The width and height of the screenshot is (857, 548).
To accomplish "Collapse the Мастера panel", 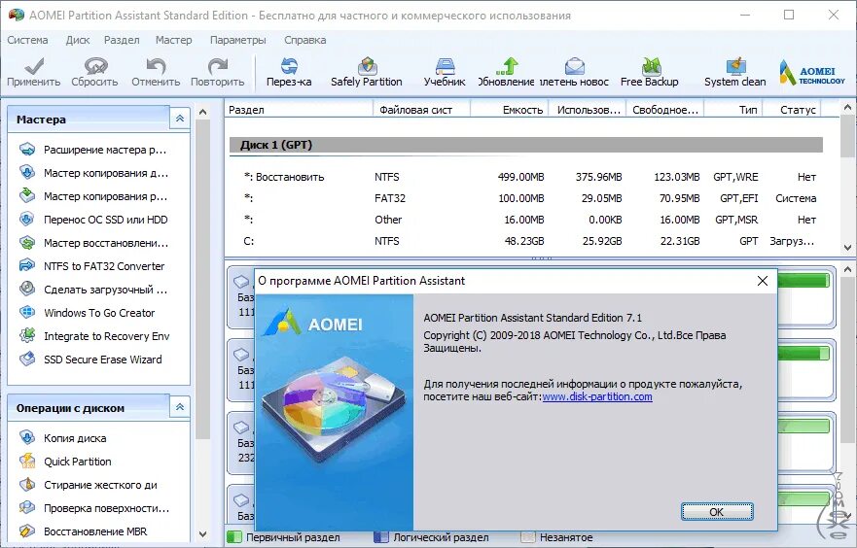I will (x=180, y=119).
